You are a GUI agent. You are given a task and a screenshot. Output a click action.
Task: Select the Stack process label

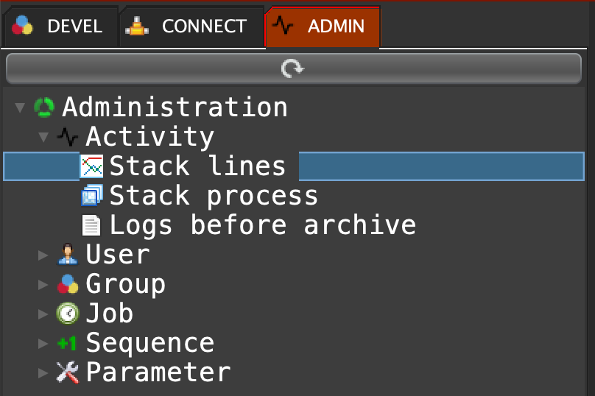coord(214,196)
